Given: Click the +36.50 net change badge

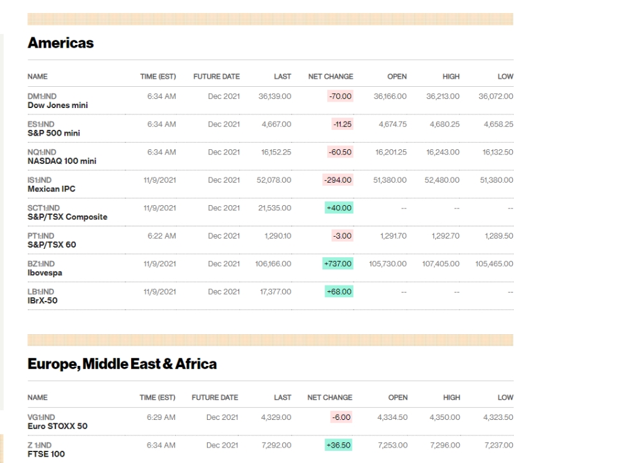Looking at the screenshot, I should (338, 445).
